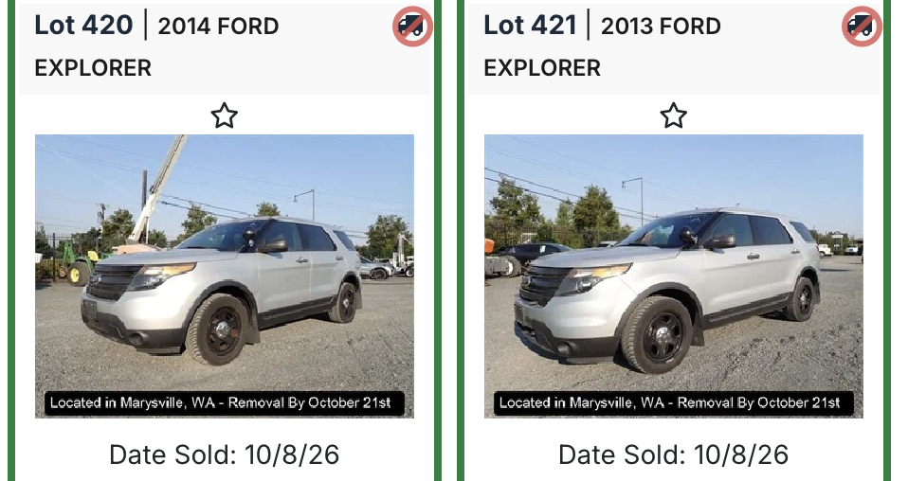Open the Lot 420 heading link
This screenshot has width=908, height=481.
click(x=84, y=26)
